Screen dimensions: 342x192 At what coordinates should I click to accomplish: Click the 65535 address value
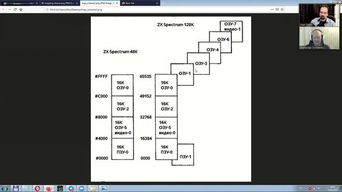click(145, 76)
